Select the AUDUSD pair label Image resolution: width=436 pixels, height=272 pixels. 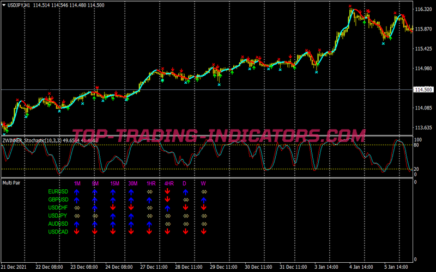[x=58, y=224]
